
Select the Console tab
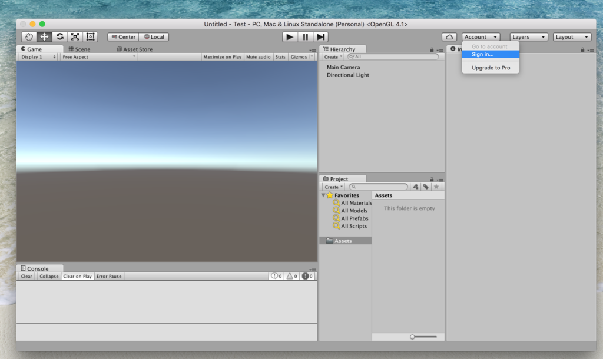[40, 268]
